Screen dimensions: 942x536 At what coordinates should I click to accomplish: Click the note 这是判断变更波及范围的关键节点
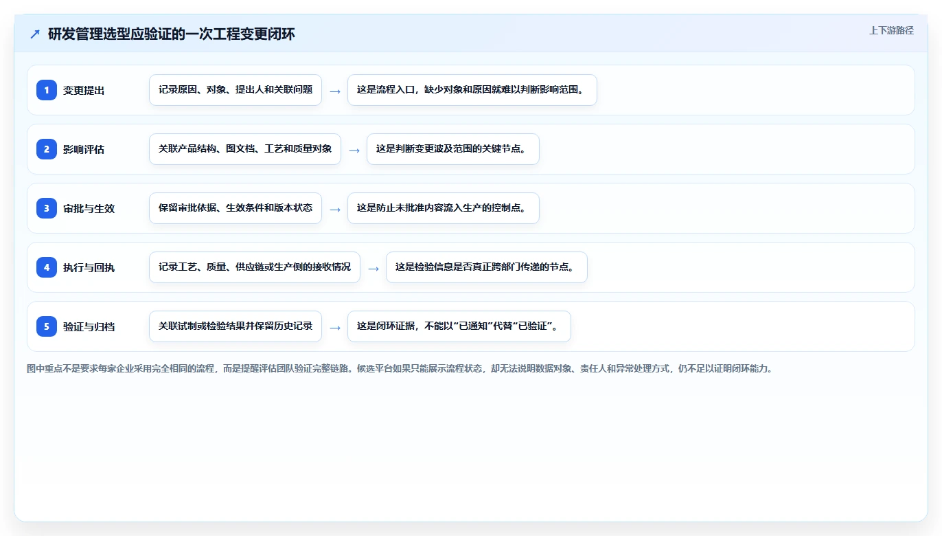tap(453, 149)
